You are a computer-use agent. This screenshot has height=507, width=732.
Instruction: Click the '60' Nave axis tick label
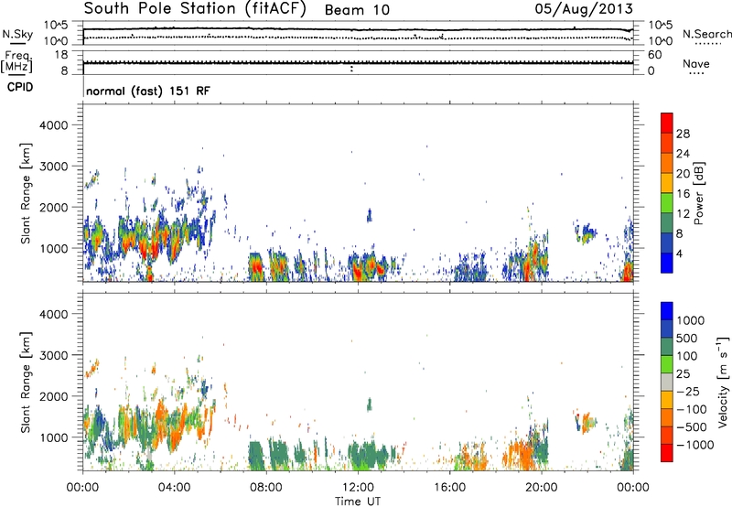point(654,55)
